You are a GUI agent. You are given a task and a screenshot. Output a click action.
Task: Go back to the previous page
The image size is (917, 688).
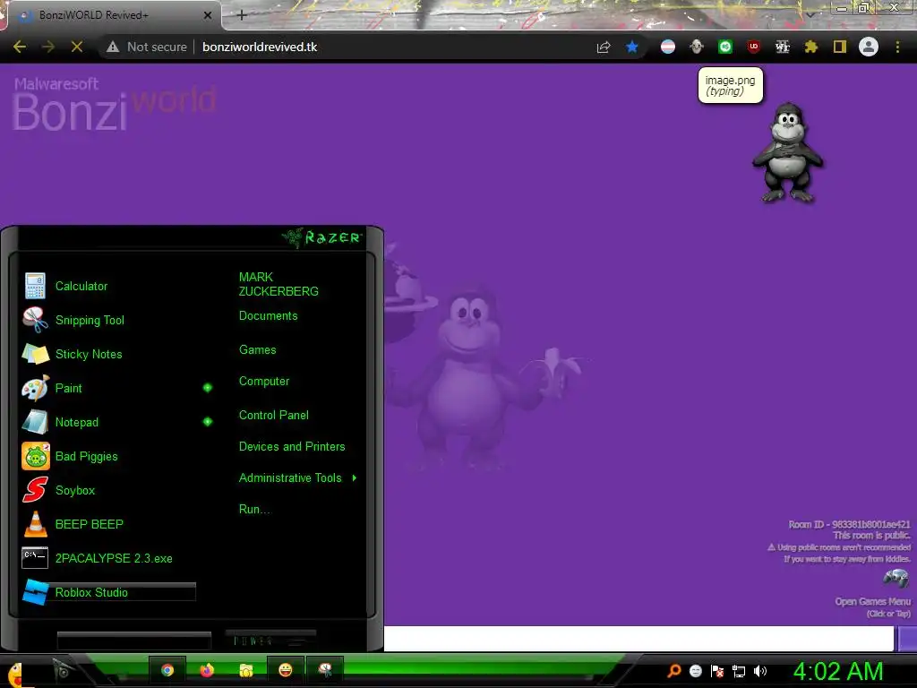tap(20, 47)
